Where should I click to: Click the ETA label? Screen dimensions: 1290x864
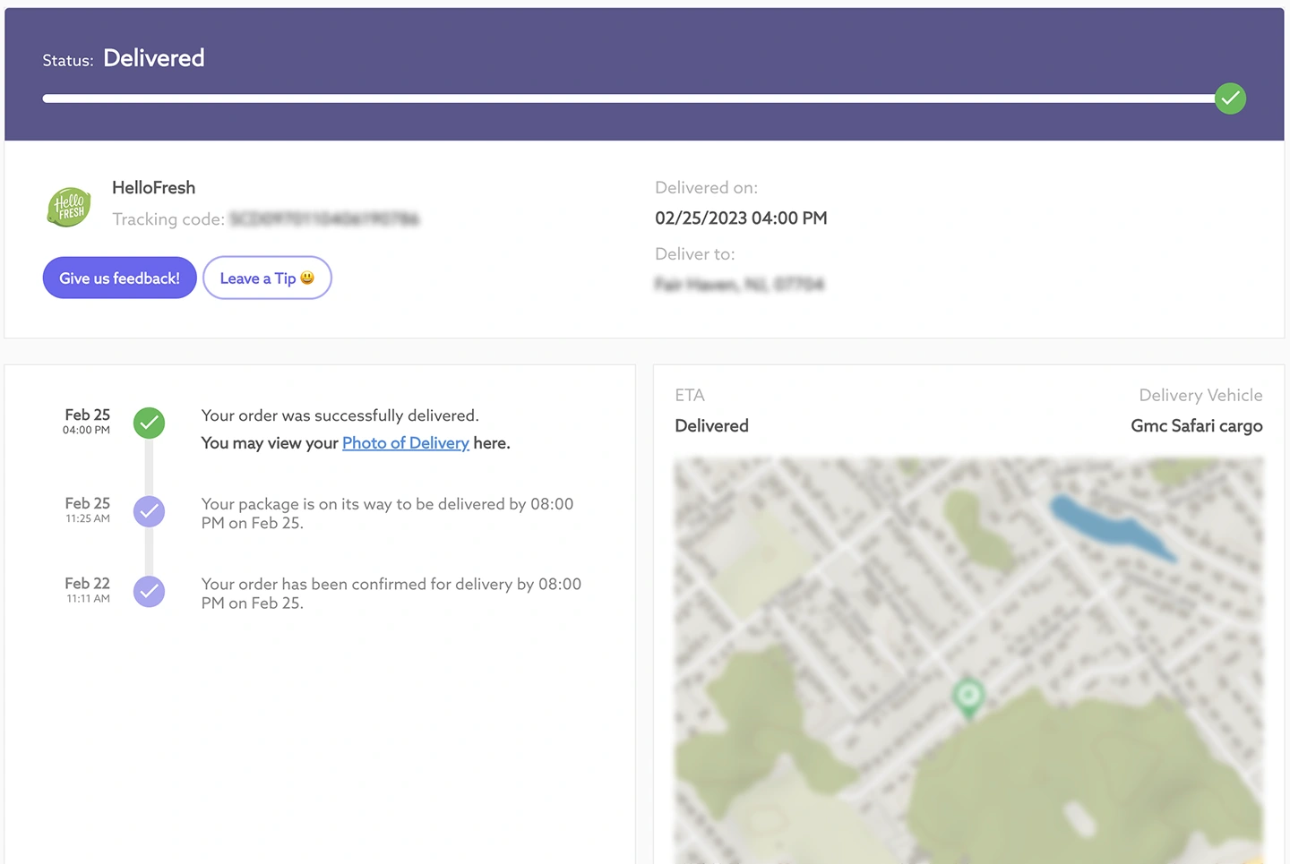[x=690, y=395]
